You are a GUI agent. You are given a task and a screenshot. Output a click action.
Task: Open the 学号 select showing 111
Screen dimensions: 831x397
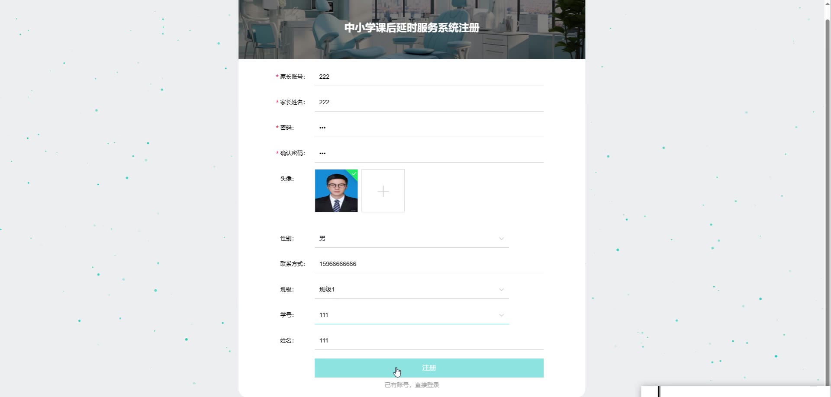click(x=412, y=315)
